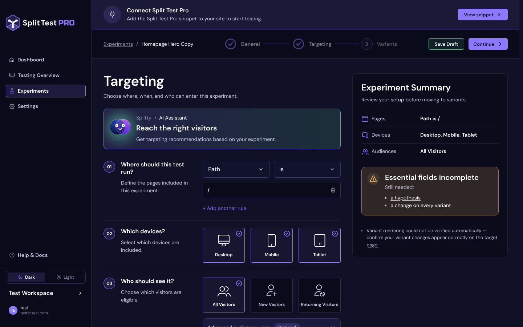Switch to Dark theme
This screenshot has width=523, height=327.
pyautogui.click(x=27, y=277)
